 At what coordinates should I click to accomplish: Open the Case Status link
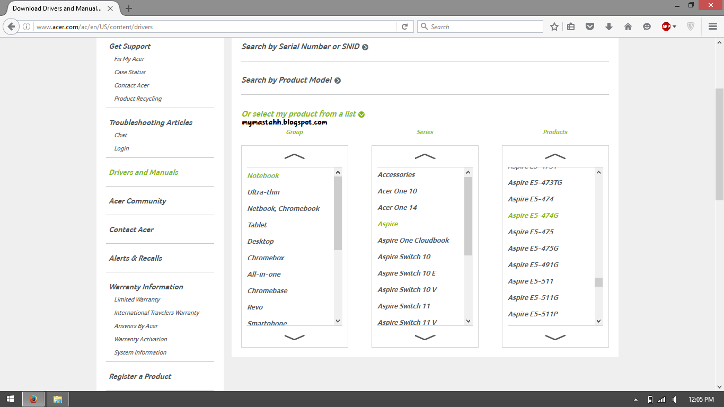[130, 72]
